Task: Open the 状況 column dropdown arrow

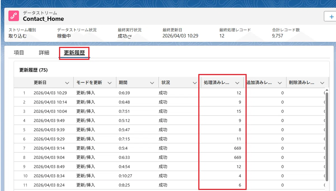Action: pyautogui.click(x=195, y=83)
